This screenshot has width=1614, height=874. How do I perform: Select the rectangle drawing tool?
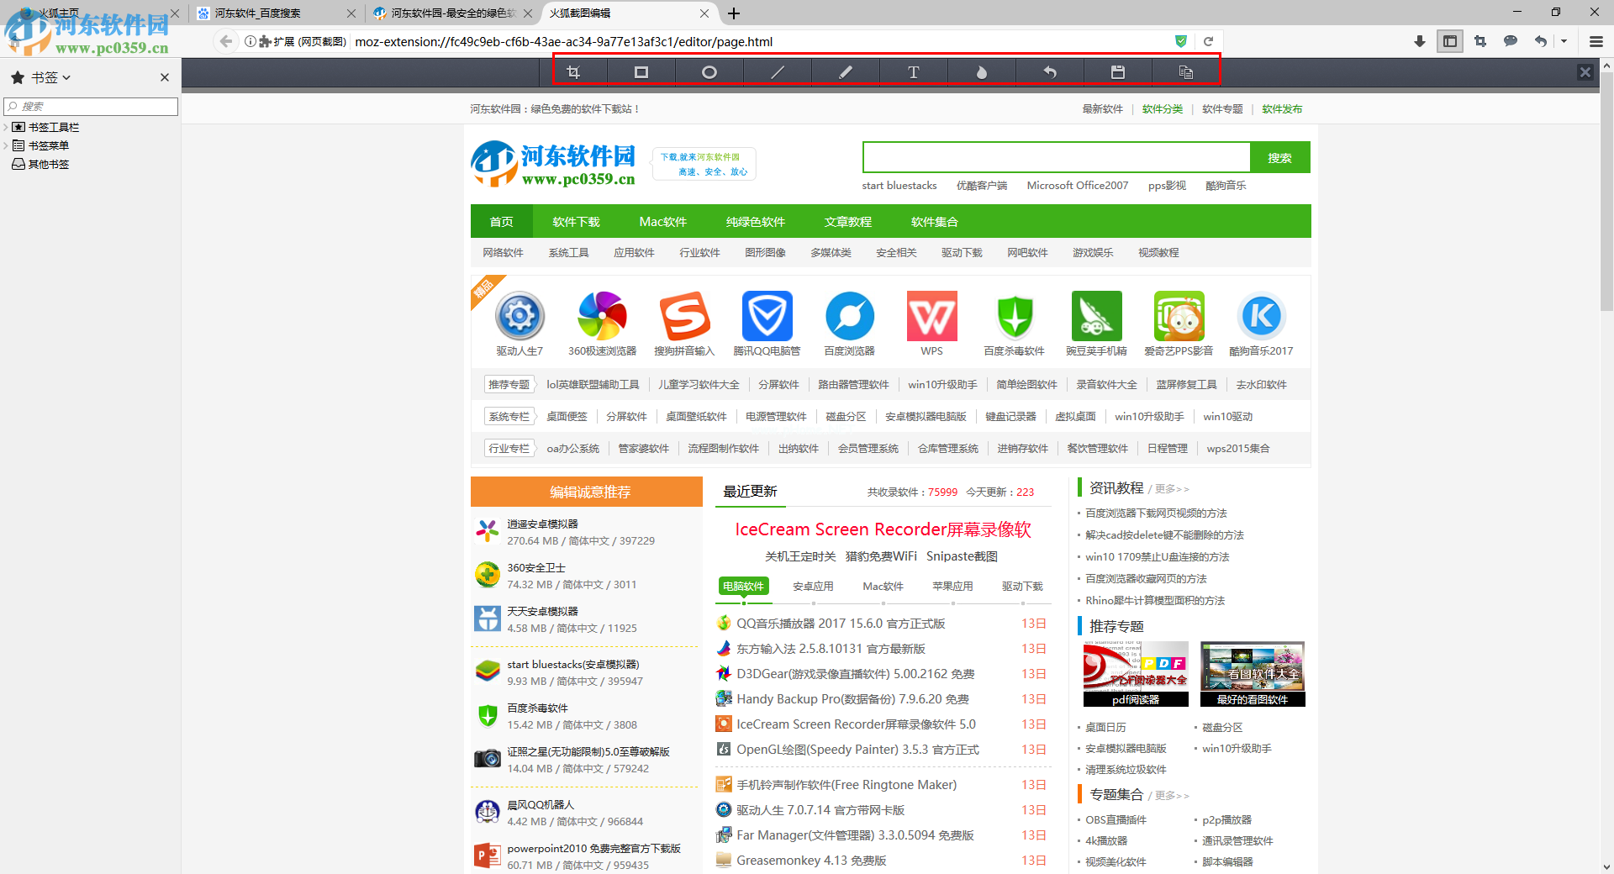pos(641,72)
